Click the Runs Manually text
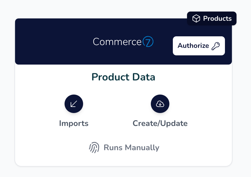Image resolution: width=251 pixels, height=177 pixels. tap(131, 148)
